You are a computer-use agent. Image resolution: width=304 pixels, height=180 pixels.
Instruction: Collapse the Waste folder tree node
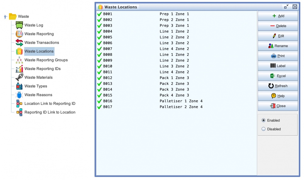(5, 17)
